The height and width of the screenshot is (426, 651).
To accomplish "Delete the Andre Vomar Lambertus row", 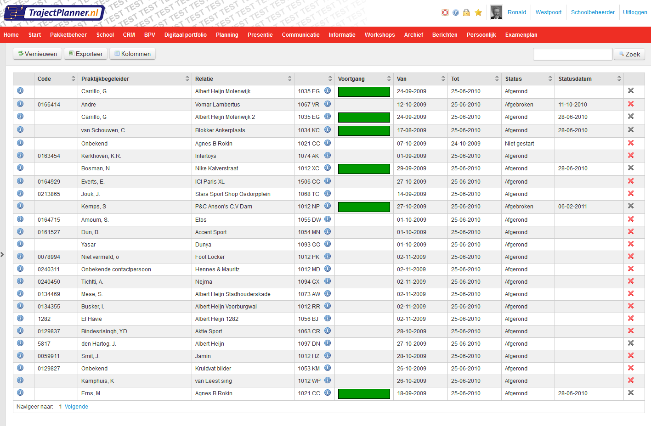I will click(x=631, y=104).
